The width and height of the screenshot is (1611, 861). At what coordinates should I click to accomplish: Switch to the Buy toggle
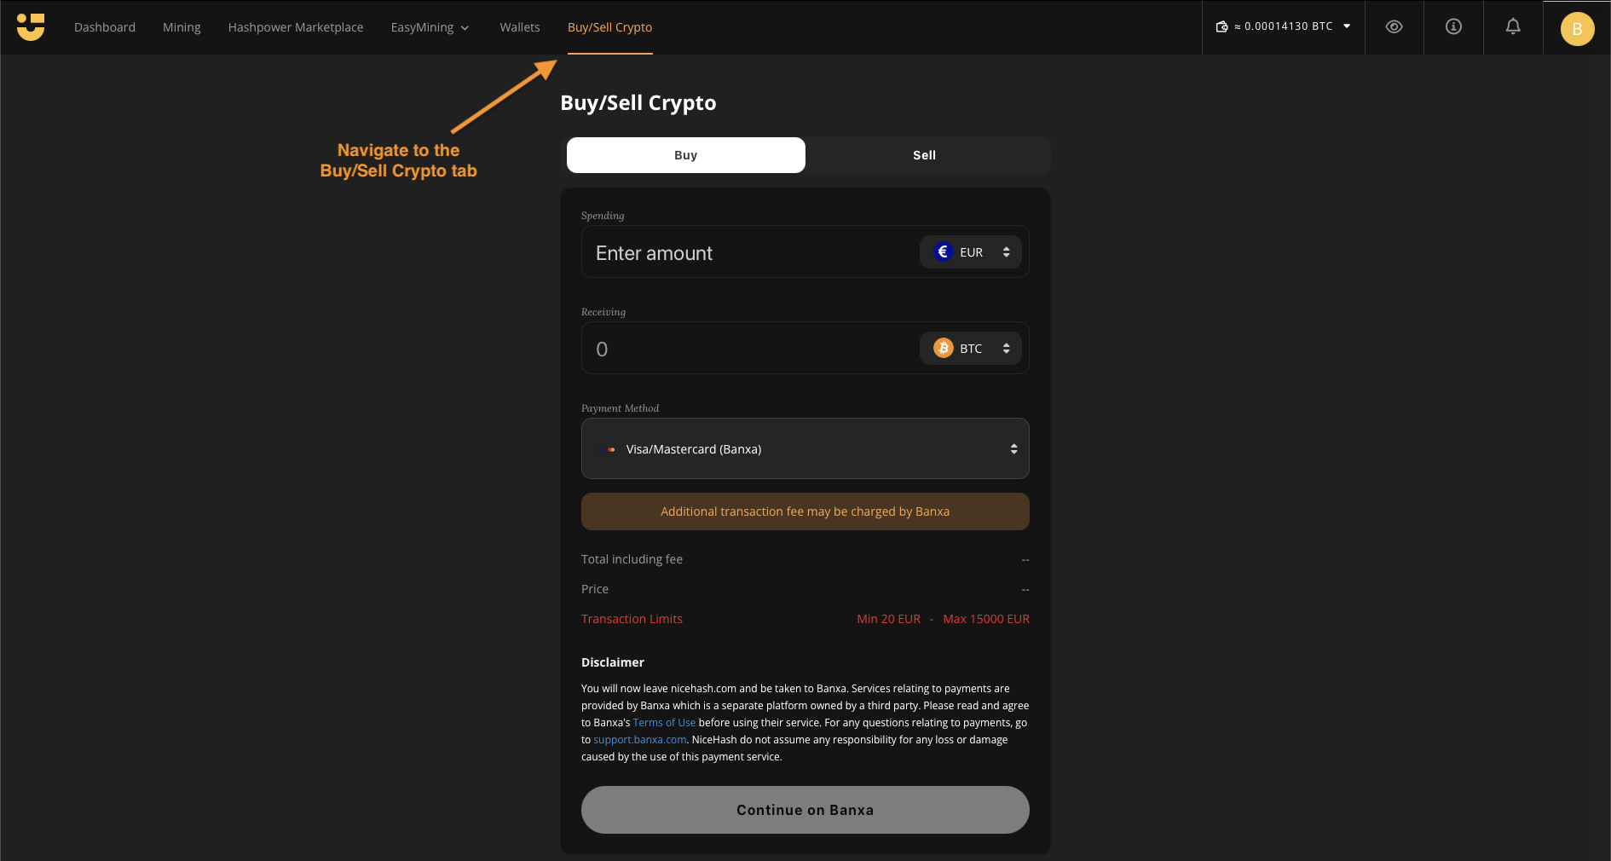coord(685,155)
